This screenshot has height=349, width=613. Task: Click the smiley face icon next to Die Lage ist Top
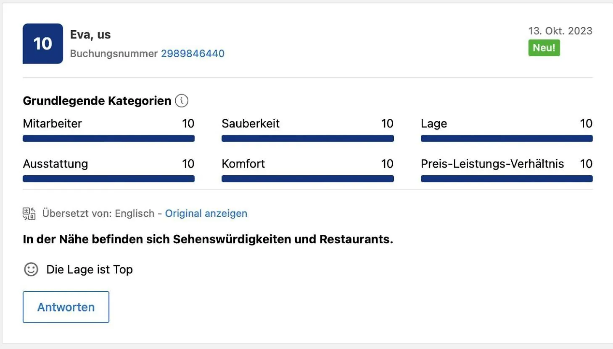(31, 269)
